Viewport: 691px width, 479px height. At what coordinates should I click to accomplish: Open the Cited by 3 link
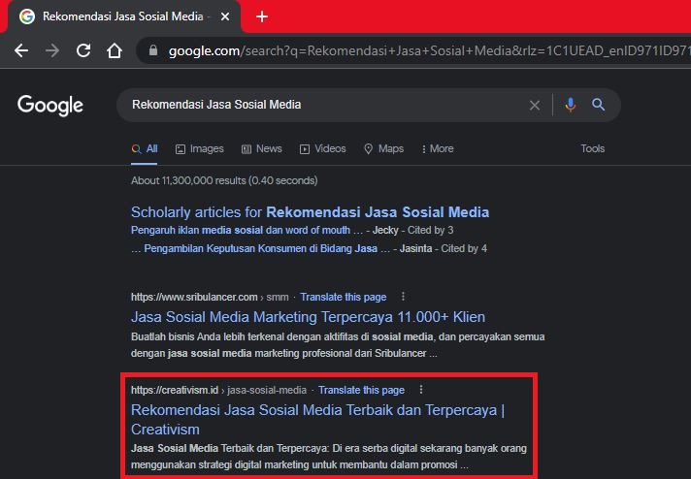430,230
